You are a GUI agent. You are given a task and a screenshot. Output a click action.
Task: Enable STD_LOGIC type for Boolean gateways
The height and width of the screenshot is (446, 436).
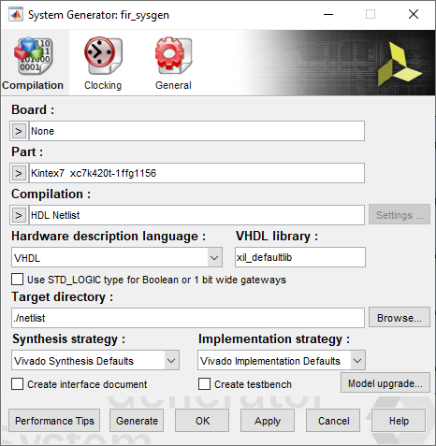pos(17,280)
